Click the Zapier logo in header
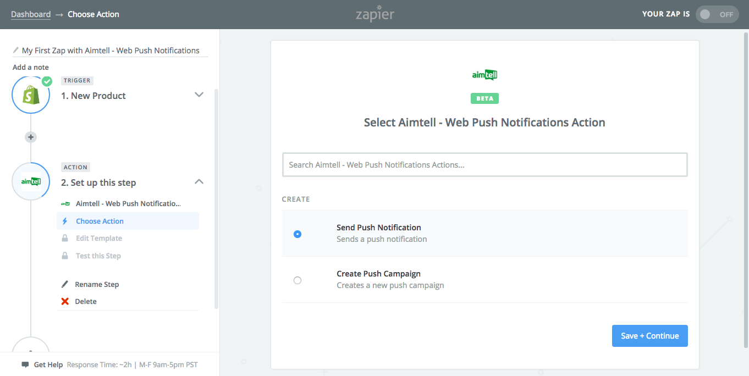Image resolution: width=749 pixels, height=376 pixels. [375, 14]
